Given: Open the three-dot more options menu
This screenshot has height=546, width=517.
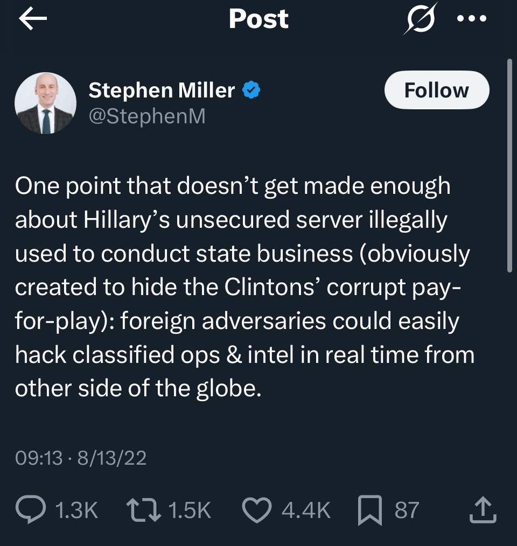Looking at the screenshot, I should click(x=471, y=19).
